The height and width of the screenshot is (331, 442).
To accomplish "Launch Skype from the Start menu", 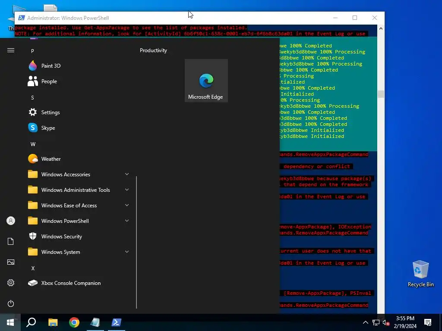I will point(79,128).
